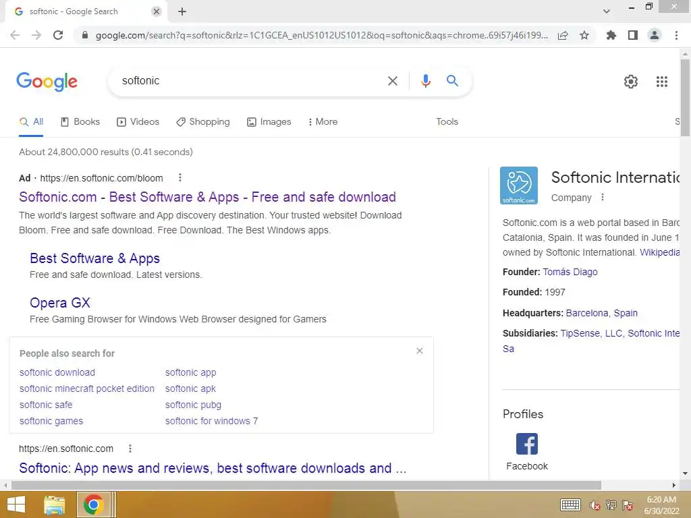Clear the search box with the X
The width and height of the screenshot is (691, 518).
pyautogui.click(x=393, y=81)
